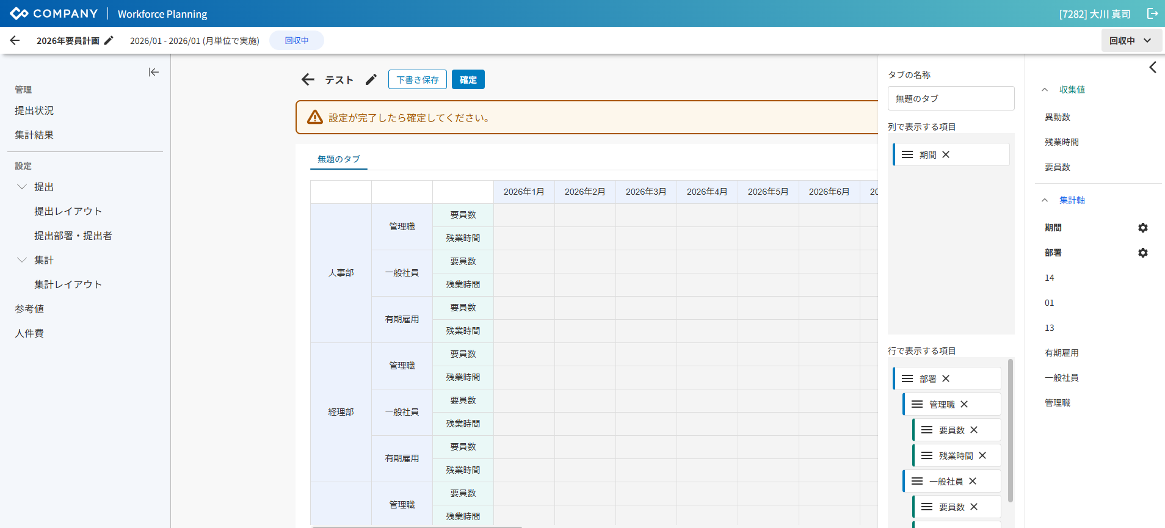Click the COMPANY logo
Image resolution: width=1165 pixels, height=528 pixels.
pyautogui.click(x=54, y=13)
